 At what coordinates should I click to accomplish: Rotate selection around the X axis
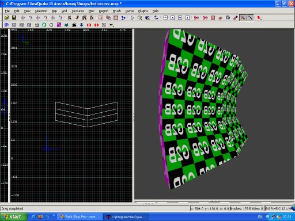click(31, 18)
